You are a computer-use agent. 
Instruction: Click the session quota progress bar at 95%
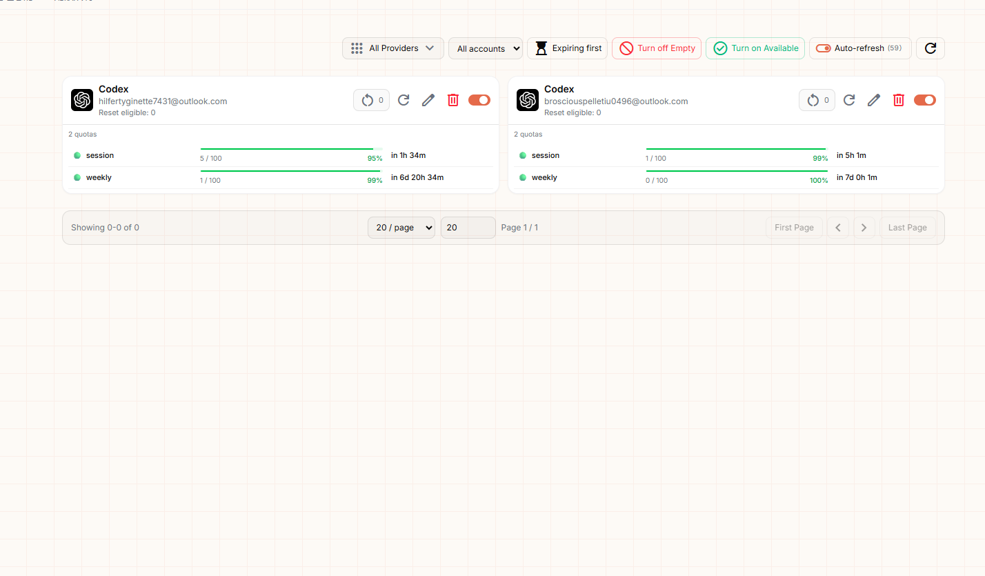tap(291, 148)
